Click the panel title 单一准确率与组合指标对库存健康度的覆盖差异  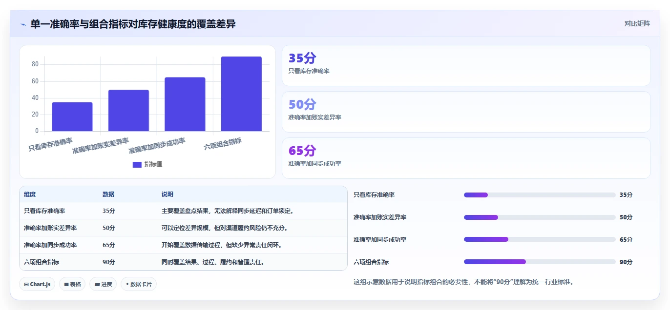point(133,24)
